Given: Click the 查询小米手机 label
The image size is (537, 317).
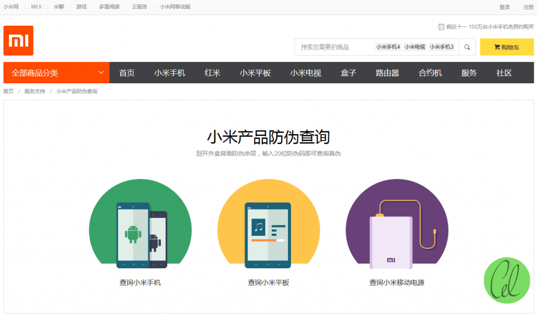Looking at the screenshot, I should pos(140,282).
